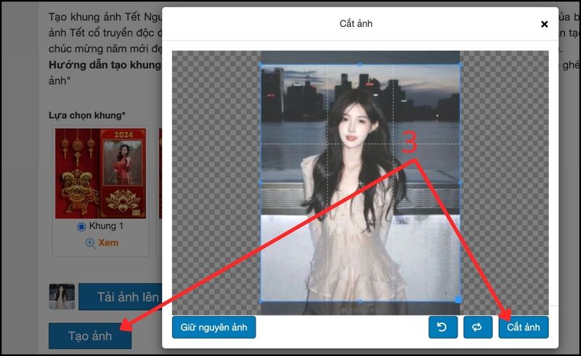
Task: Click the top-left crop corner handle
Action: (x=261, y=65)
